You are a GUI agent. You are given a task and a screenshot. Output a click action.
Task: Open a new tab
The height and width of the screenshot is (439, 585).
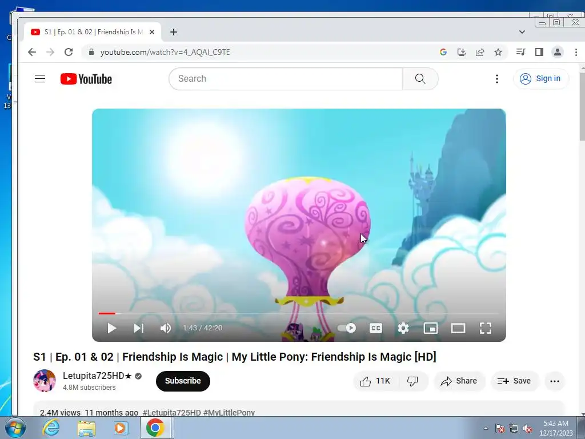pos(174,32)
